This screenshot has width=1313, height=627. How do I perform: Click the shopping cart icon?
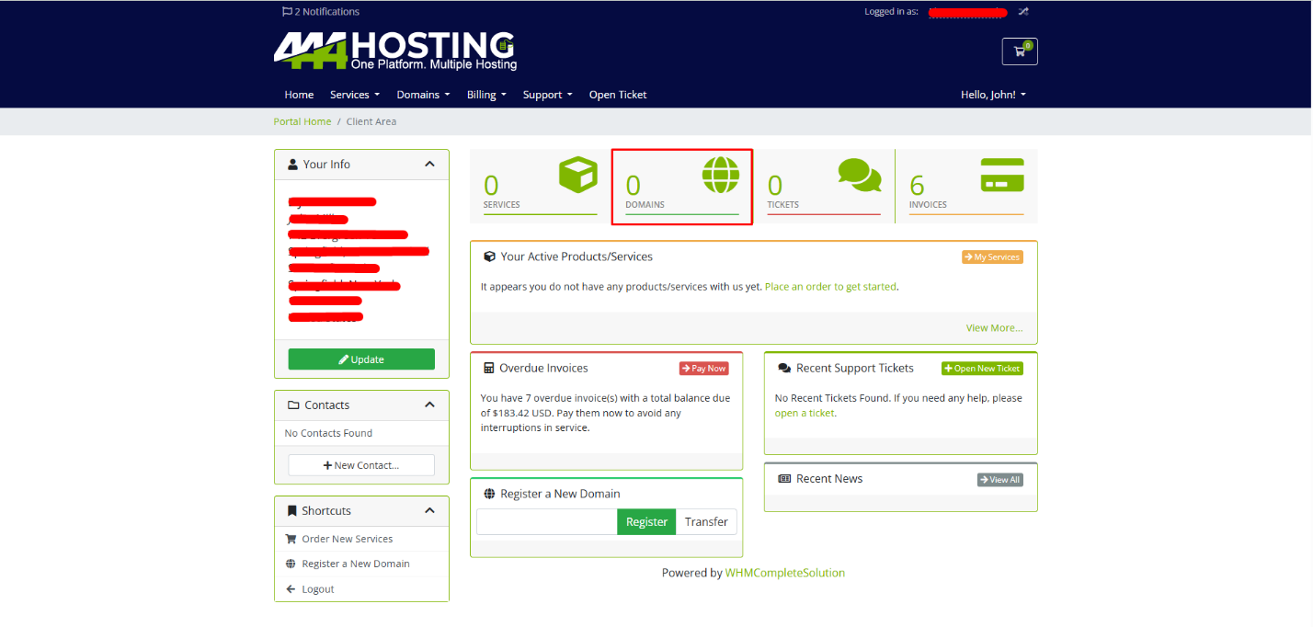tap(1019, 51)
